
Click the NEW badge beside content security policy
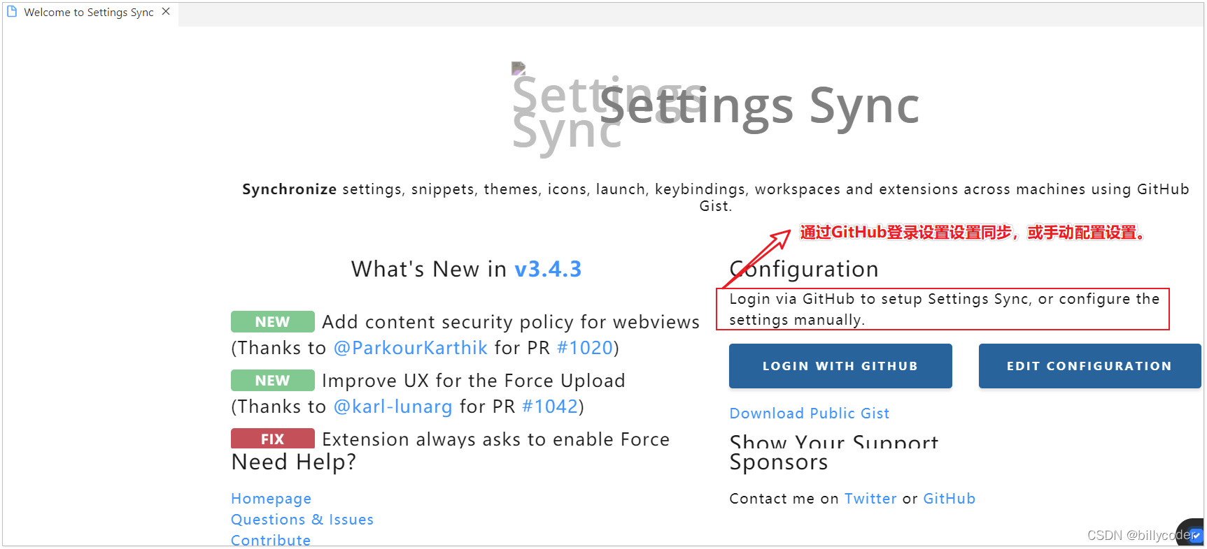point(272,322)
